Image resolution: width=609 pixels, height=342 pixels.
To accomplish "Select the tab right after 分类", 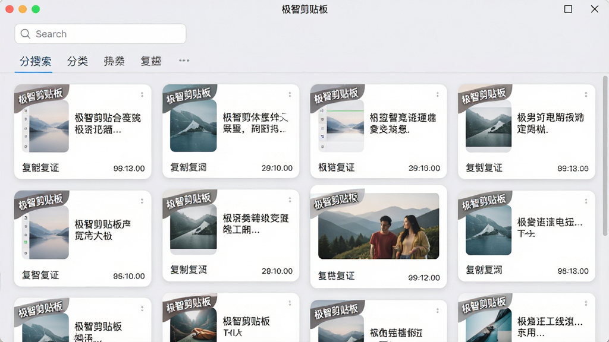I will [x=114, y=61].
